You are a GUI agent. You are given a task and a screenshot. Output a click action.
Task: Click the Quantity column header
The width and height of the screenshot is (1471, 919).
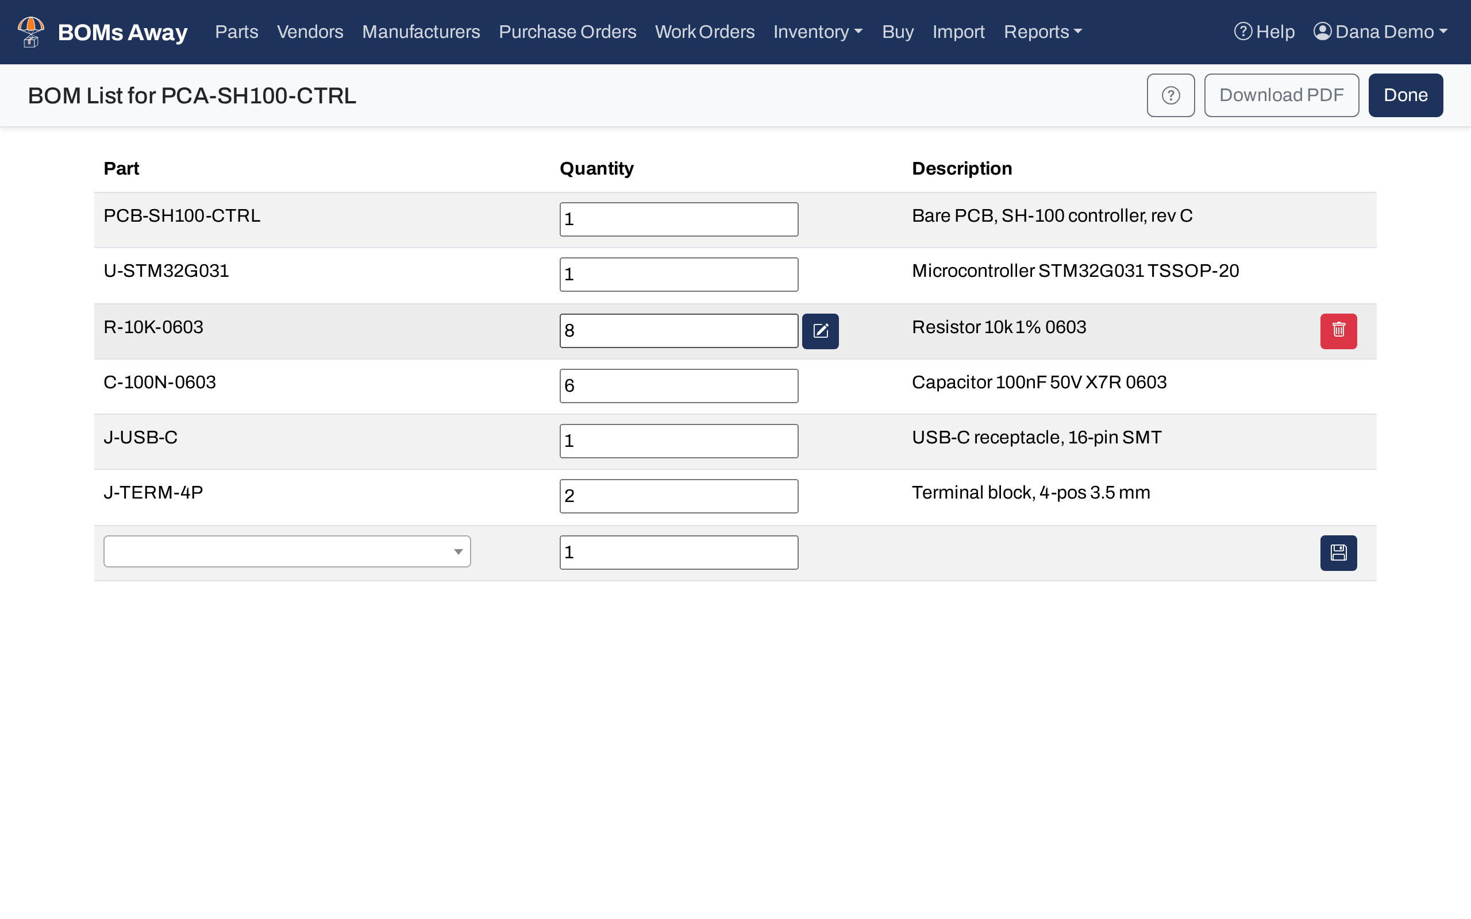(x=596, y=168)
